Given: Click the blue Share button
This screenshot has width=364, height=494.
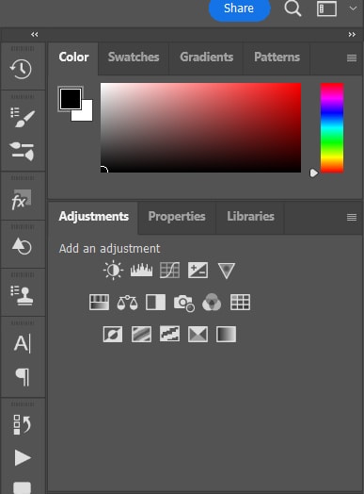Looking at the screenshot, I should coord(239,8).
